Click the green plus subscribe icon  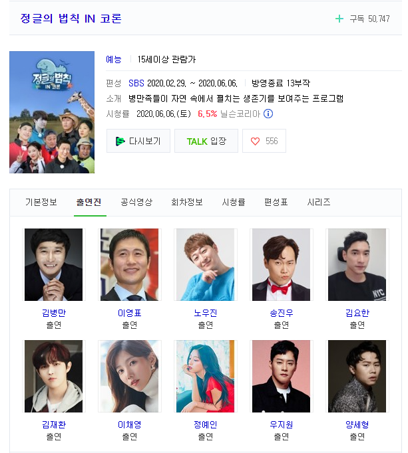[x=339, y=19]
